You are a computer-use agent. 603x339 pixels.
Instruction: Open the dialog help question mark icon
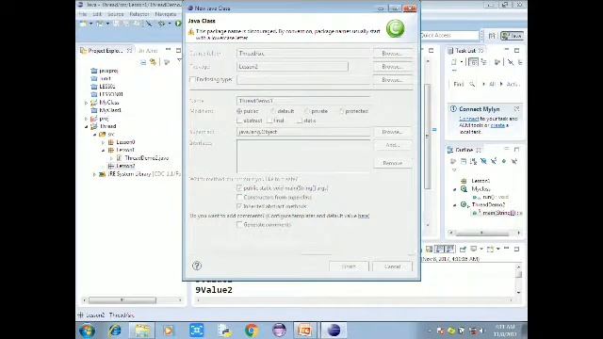click(197, 266)
